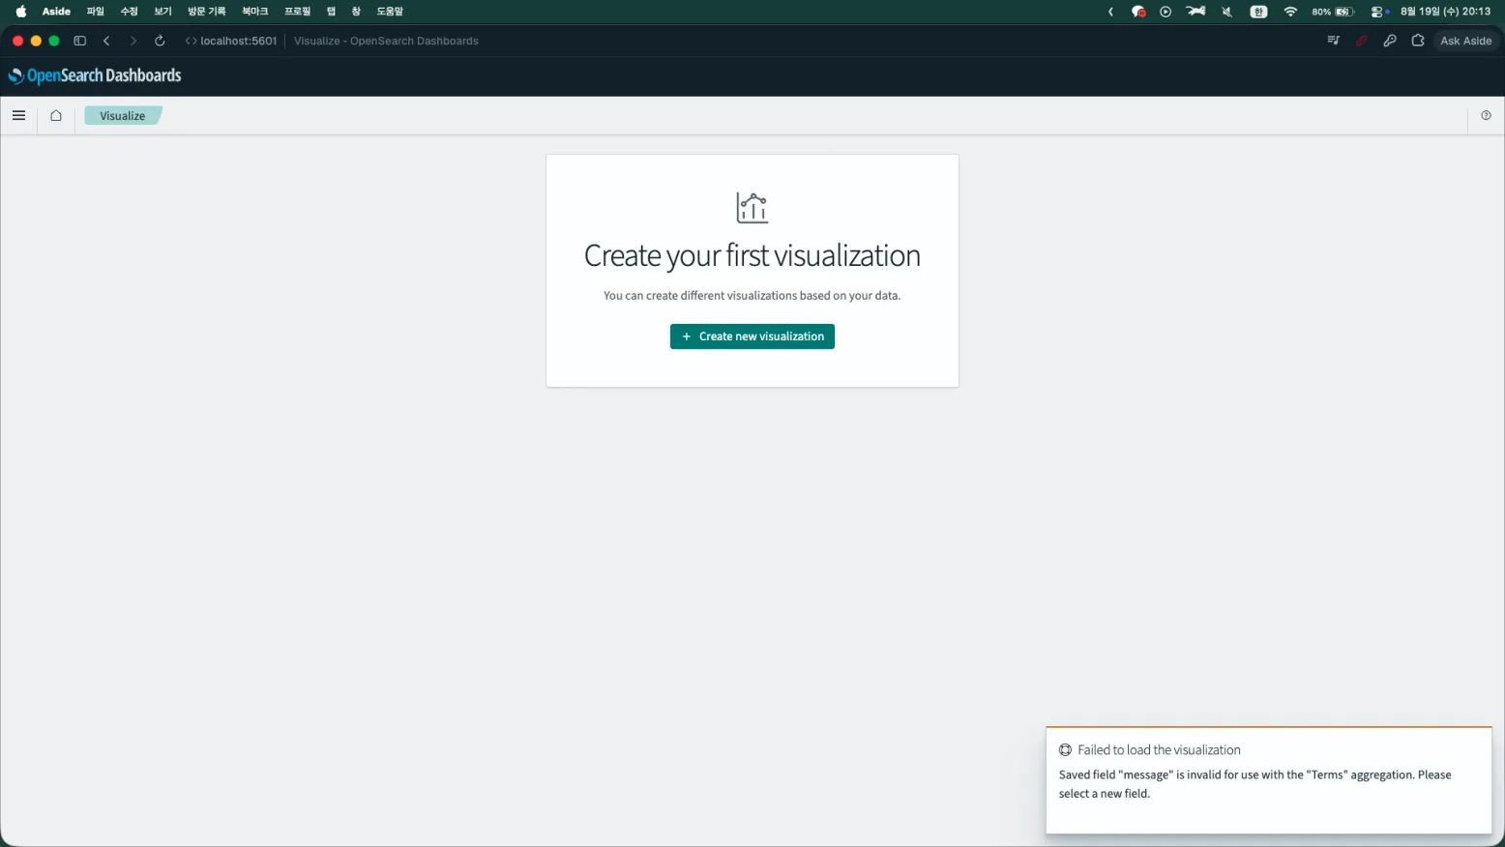Image resolution: width=1505 pixels, height=847 pixels.
Task: Open the 수정 menu
Action: click(129, 12)
